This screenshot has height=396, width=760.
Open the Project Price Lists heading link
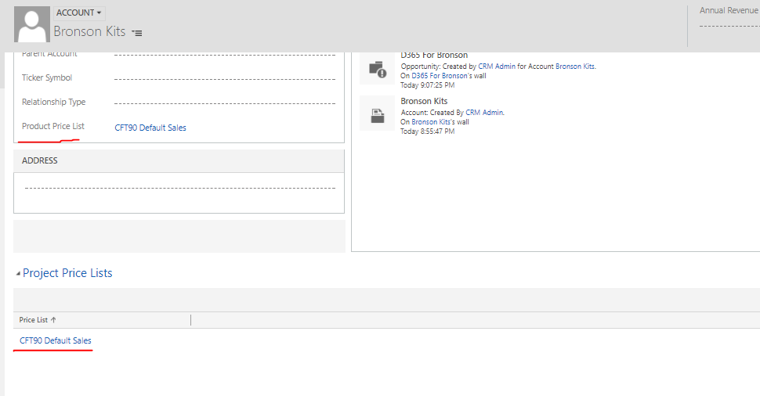[67, 273]
